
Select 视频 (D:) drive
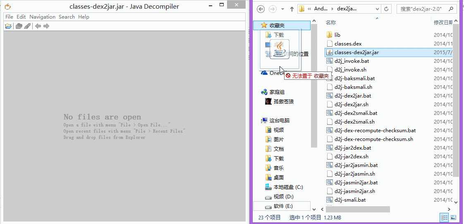pyautogui.click(x=280, y=196)
